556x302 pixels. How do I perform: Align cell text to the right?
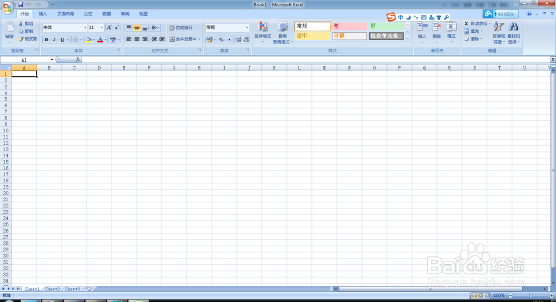click(x=145, y=39)
